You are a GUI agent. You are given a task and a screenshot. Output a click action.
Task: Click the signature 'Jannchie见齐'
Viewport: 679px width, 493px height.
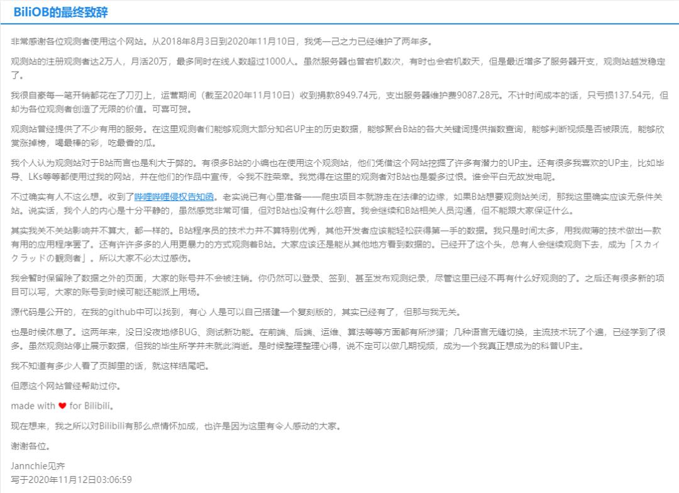(x=38, y=466)
